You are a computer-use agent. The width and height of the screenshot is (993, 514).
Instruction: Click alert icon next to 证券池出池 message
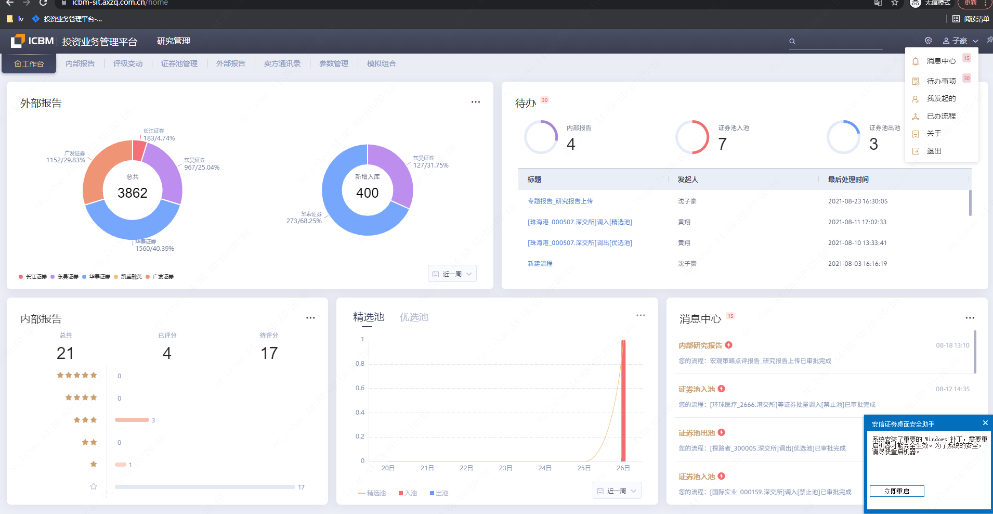click(x=721, y=432)
